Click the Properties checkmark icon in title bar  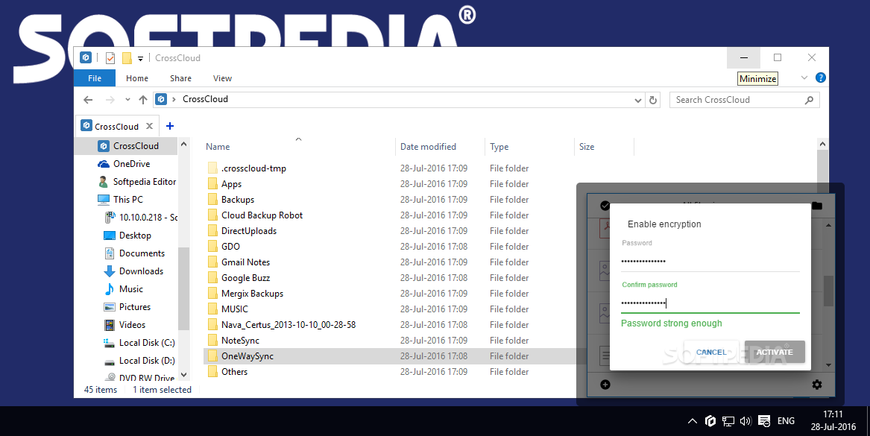pos(110,57)
